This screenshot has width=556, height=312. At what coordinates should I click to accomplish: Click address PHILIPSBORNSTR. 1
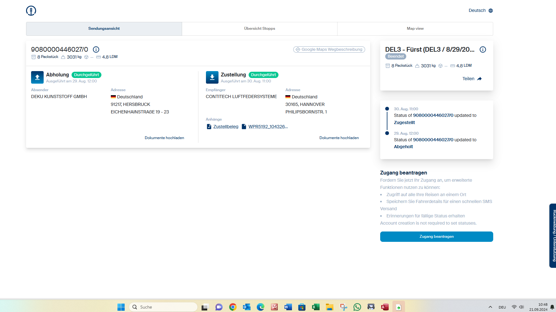[306, 112]
